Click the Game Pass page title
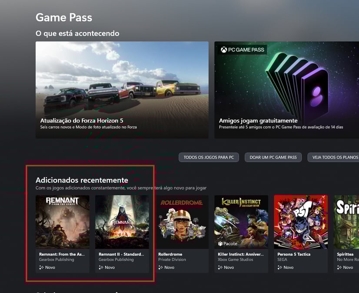 [64, 18]
